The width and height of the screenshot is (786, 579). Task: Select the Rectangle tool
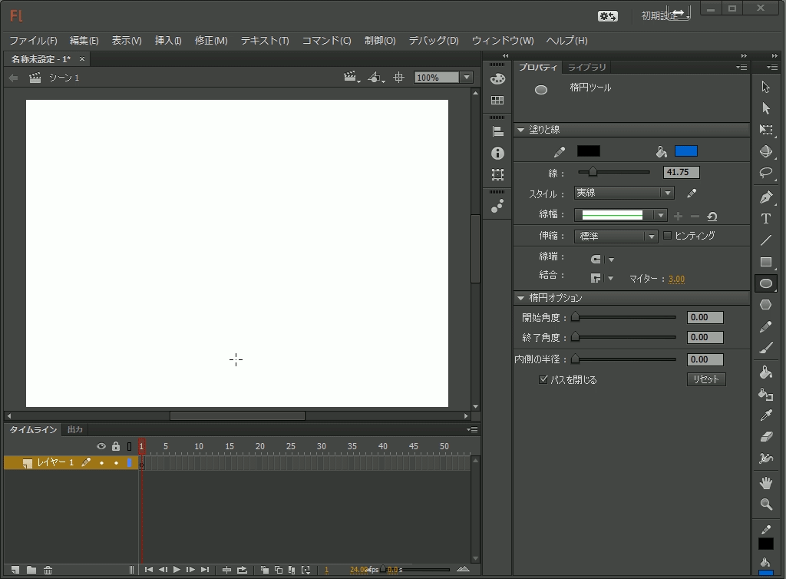pyautogui.click(x=765, y=262)
